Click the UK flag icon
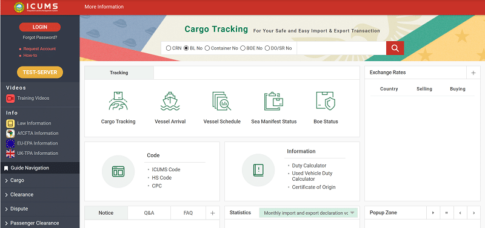 pyautogui.click(x=10, y=154)
